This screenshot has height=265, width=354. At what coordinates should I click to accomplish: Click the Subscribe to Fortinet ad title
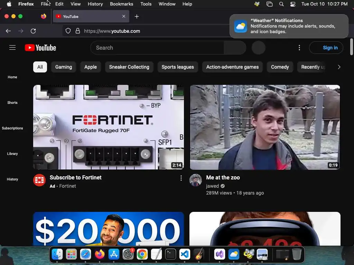(76, 178)
